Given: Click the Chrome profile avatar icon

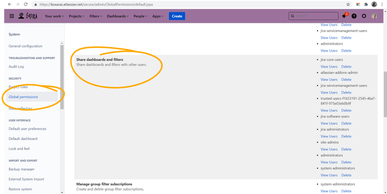Looking at the screenshot, I should (x=374, y=4).
